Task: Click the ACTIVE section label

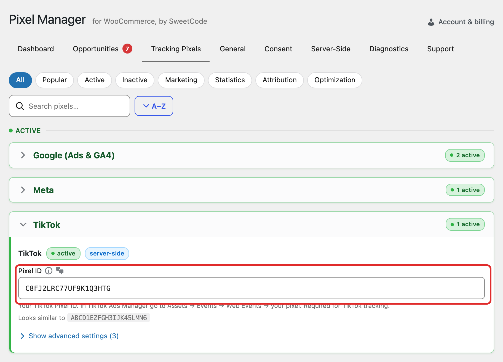Action: (x=28, y=131)
